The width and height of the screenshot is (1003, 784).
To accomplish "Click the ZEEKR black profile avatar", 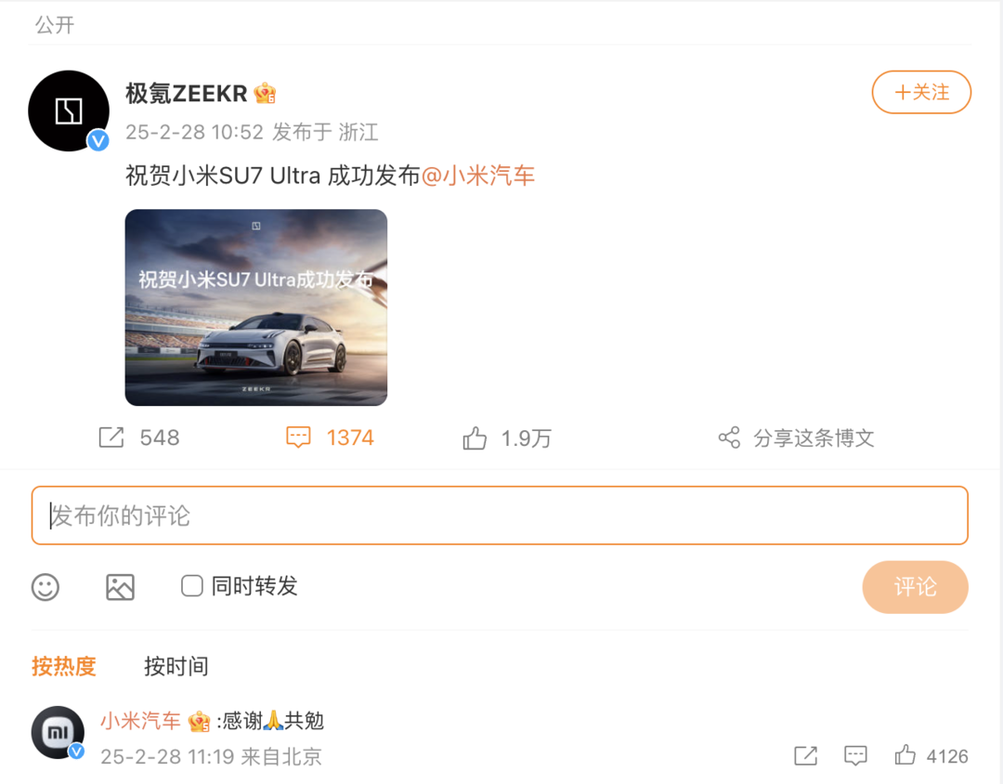I will [x=69, y=111].
